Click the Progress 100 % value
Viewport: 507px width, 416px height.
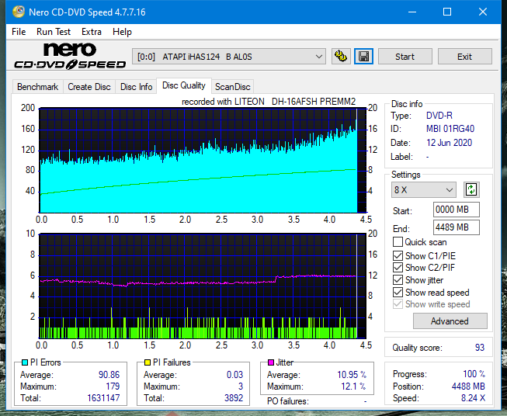474,374
